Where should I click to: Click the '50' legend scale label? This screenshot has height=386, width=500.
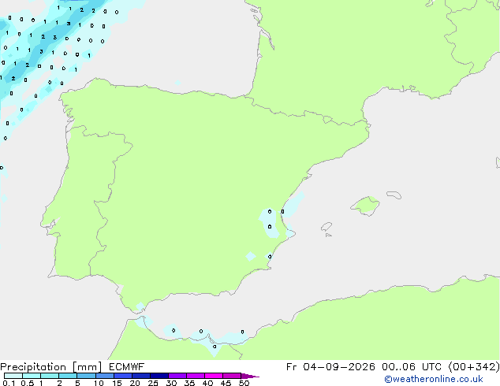244,383
